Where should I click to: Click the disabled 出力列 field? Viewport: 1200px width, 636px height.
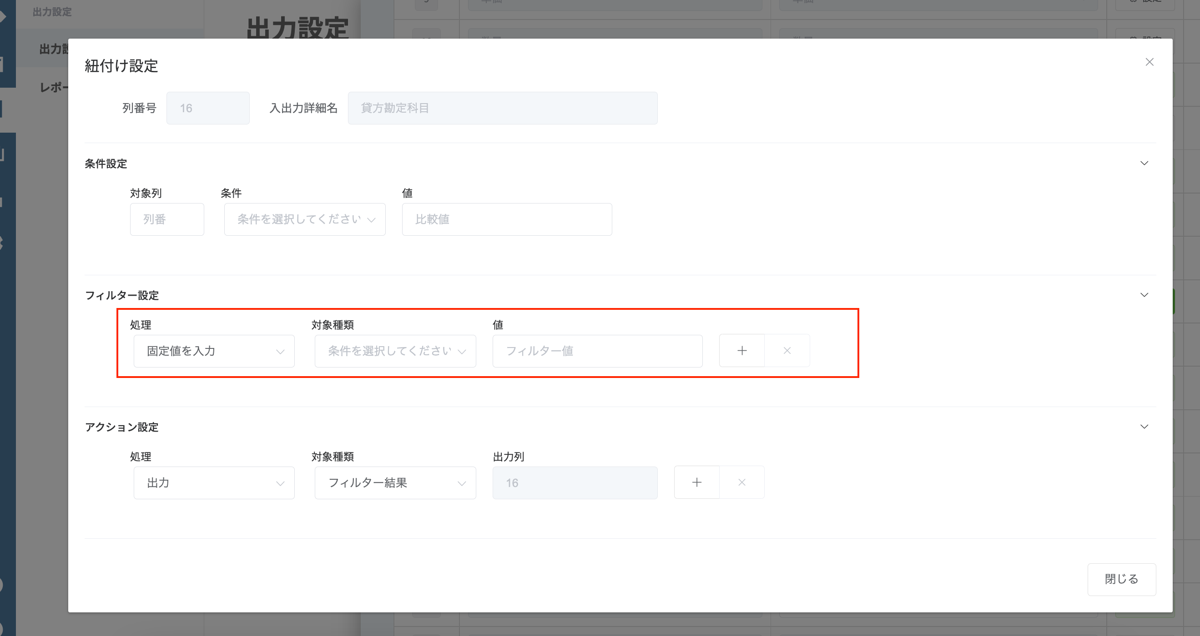pos(575,482)
